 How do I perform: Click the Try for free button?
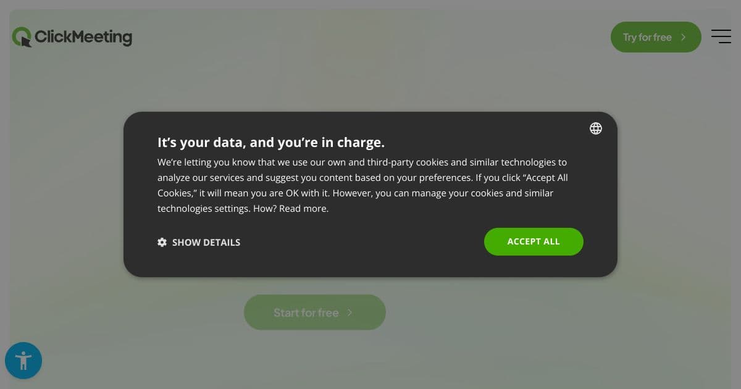[x=656, y=37]
